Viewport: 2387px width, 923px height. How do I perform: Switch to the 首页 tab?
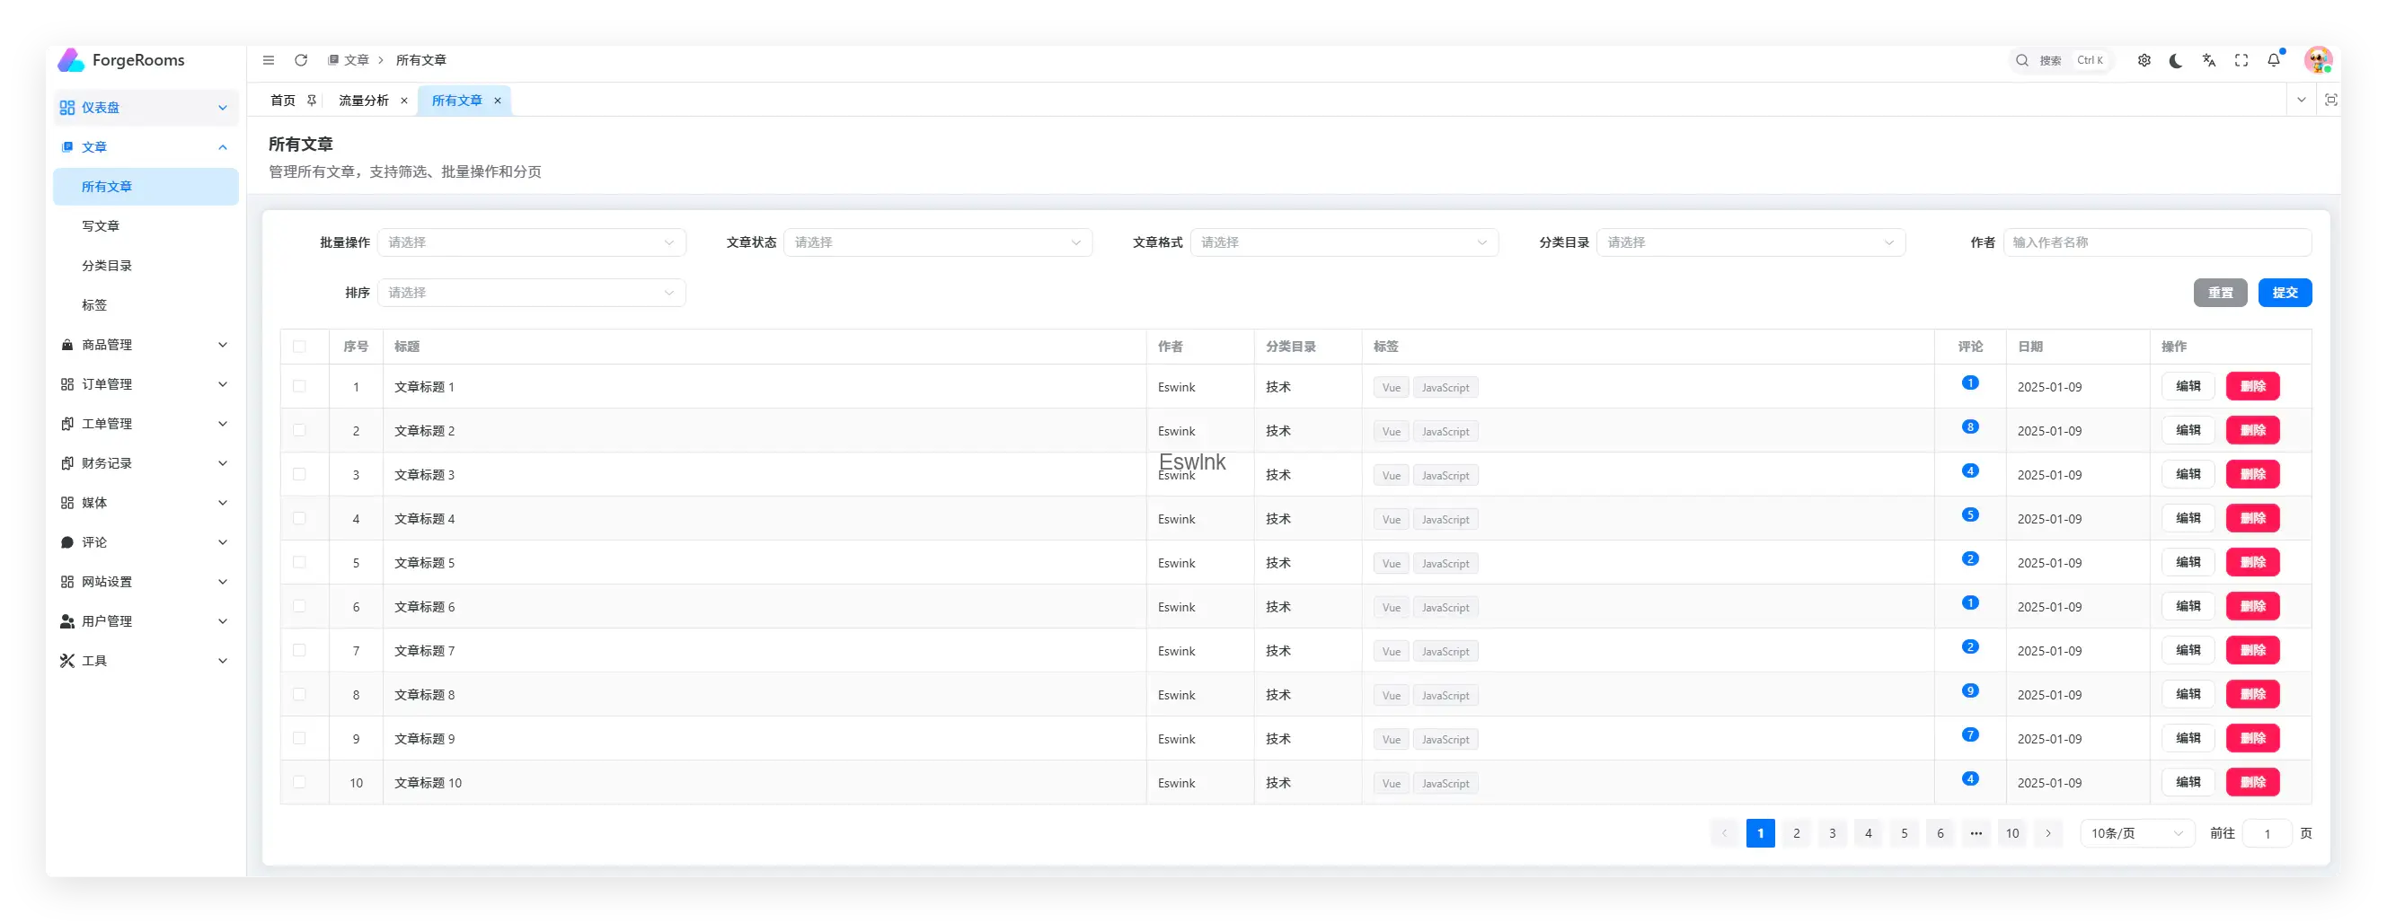tap(283, 101)
